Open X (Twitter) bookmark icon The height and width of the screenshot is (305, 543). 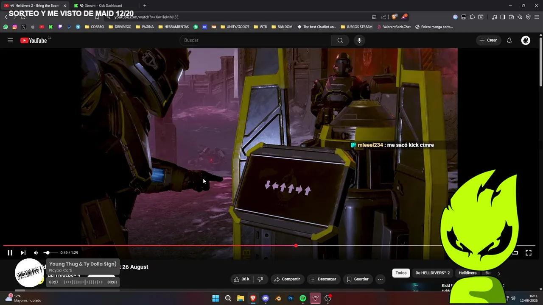coord(23,27)
